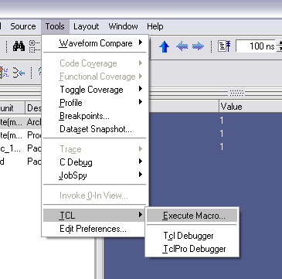Click the run length spinner arrows
282x279 pixels.
[279, 46]
